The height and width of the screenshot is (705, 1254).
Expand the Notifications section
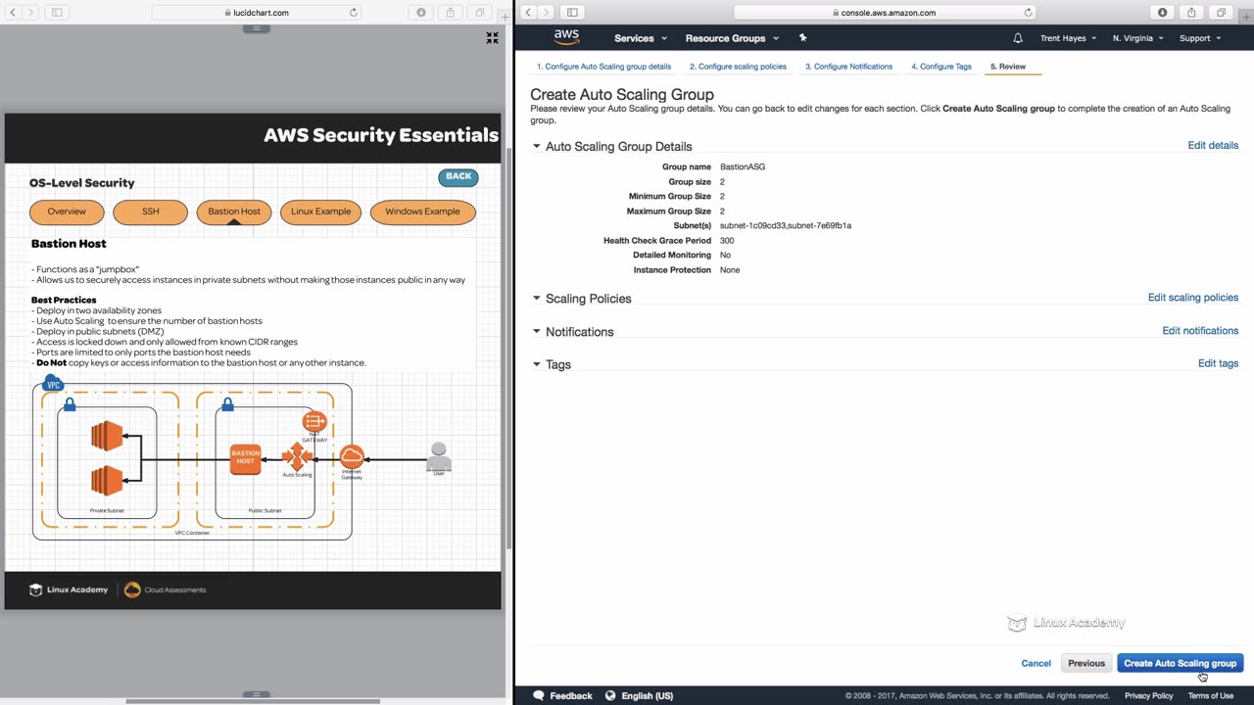click(536, 331)
